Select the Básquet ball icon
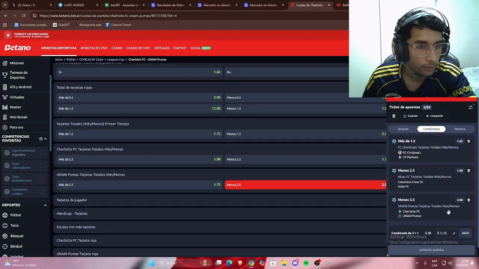The width and height of the screenshot is (479, 269). coord(5,236)
